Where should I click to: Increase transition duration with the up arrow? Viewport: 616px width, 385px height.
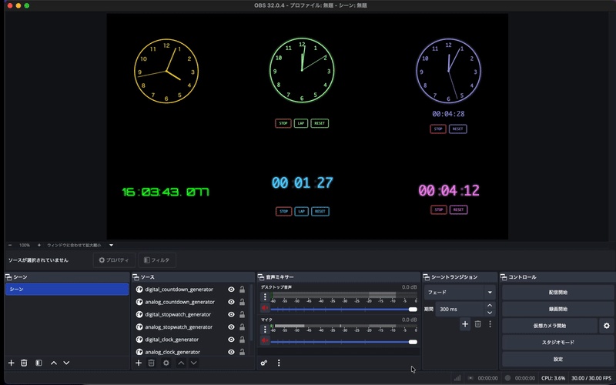(x=490, y=305)
